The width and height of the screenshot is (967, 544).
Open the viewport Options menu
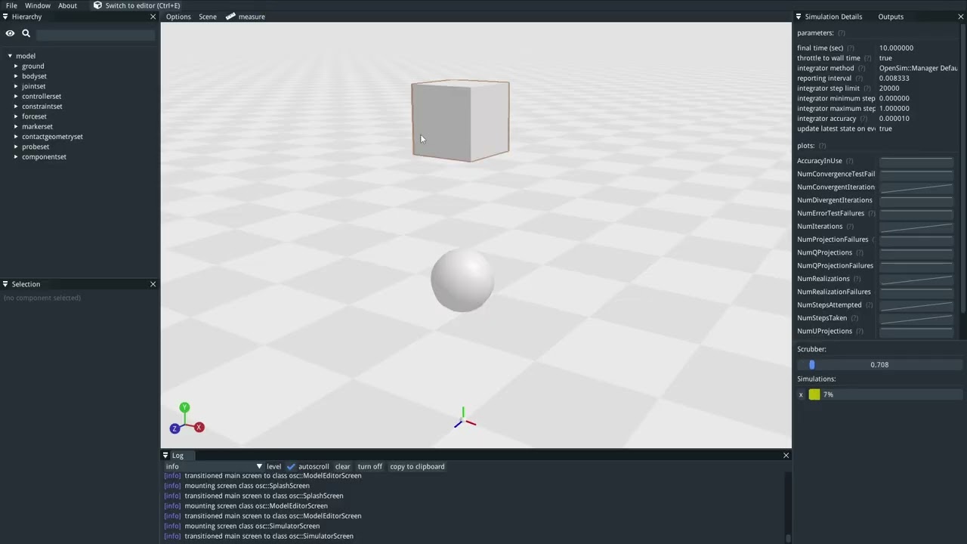[x=178, y=17]
